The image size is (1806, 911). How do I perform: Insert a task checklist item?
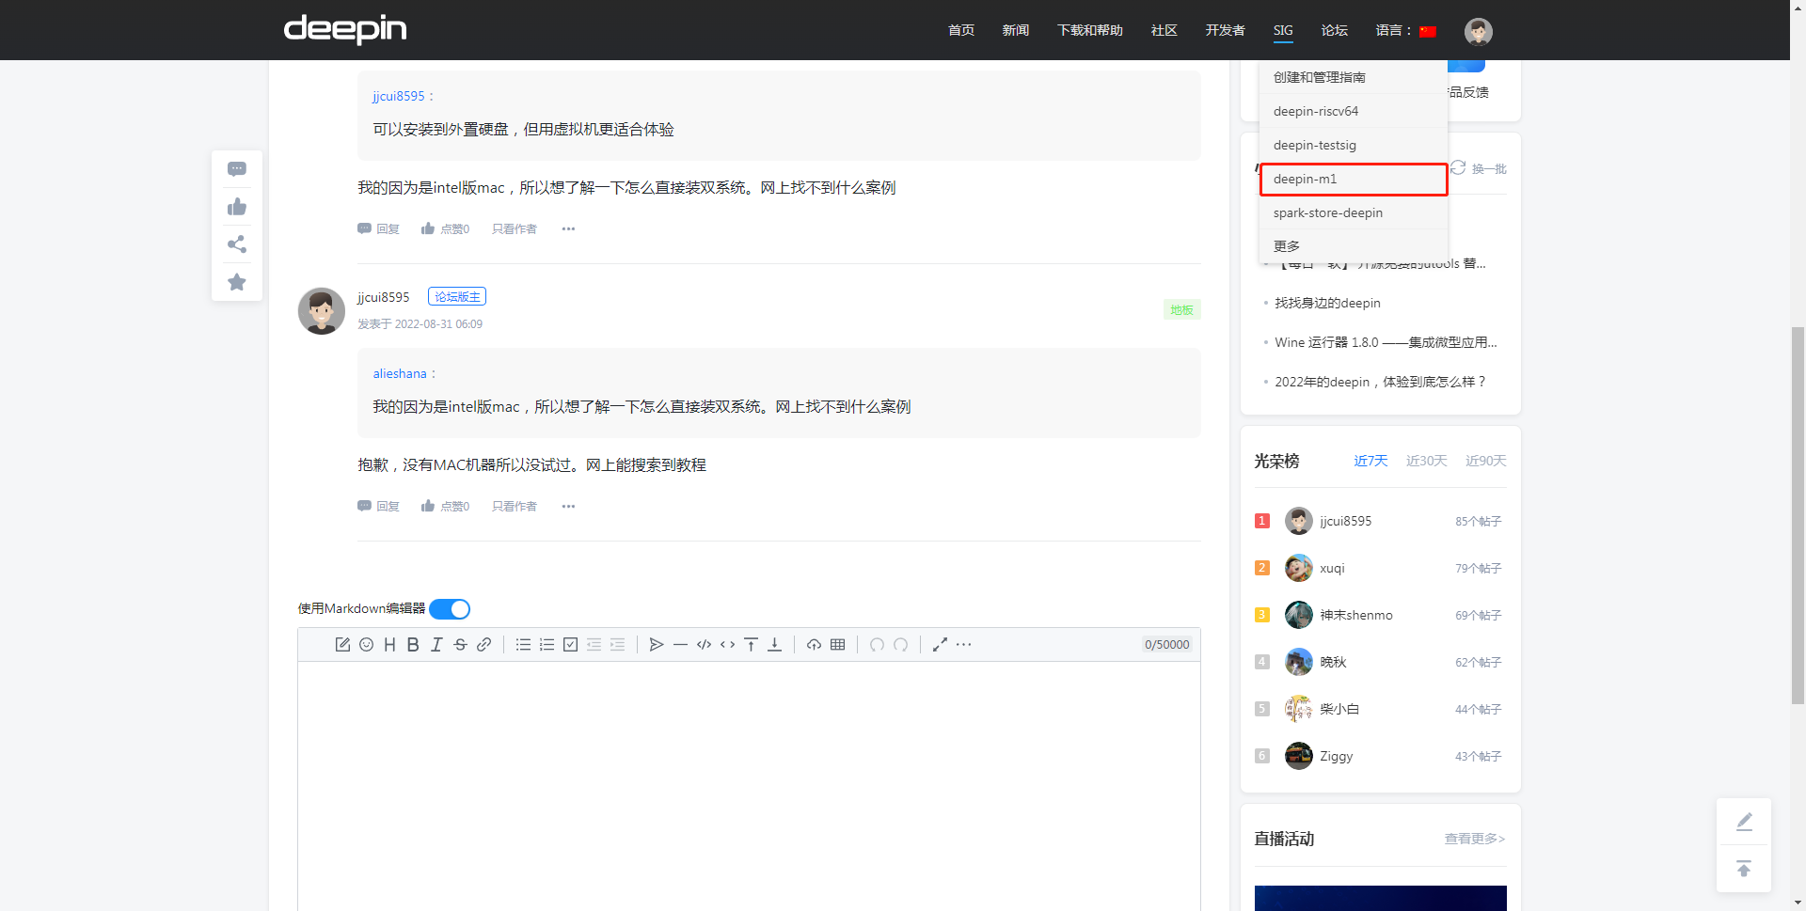(x=570, y=644)
